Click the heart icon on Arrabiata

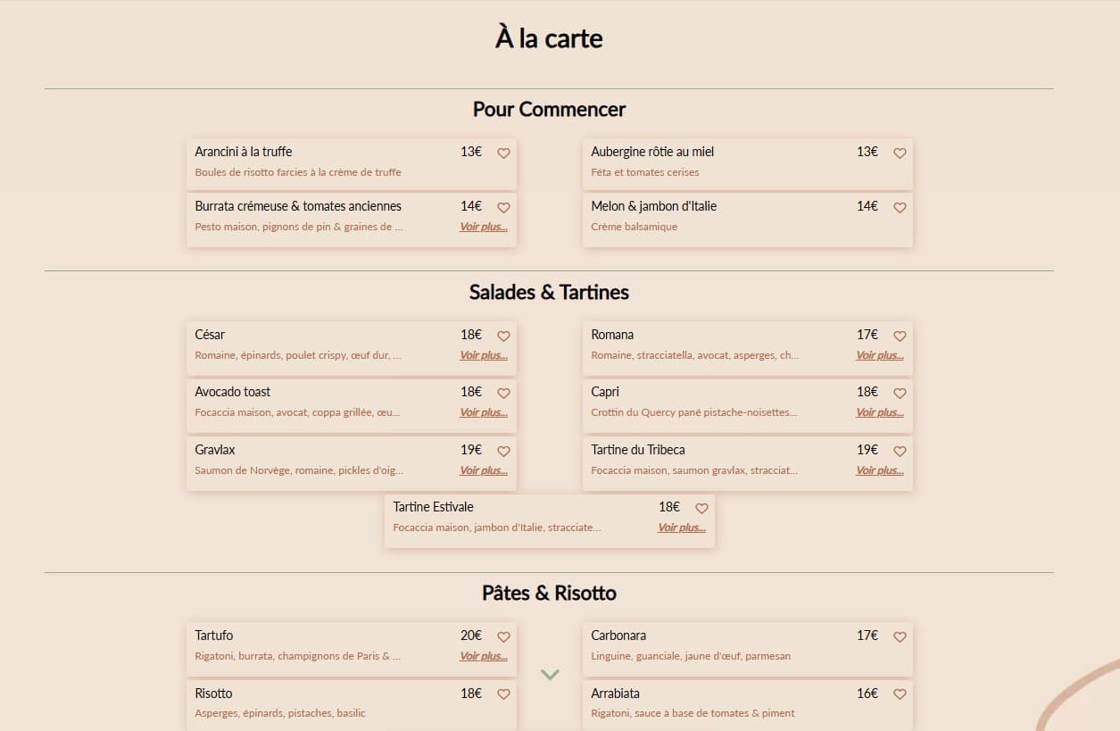point(900,694)
